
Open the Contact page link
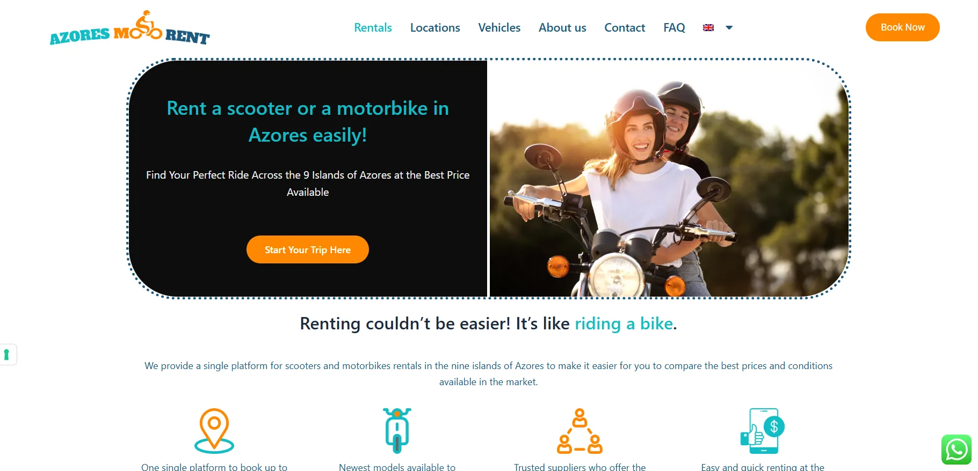point(625,27)
